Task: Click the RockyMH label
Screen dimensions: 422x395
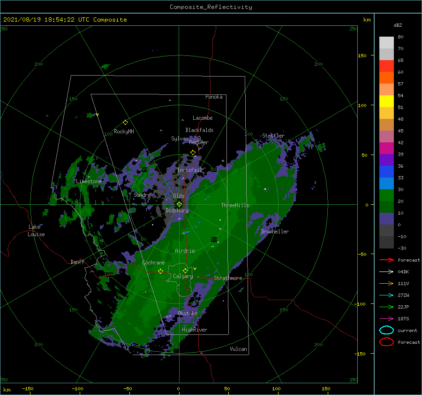Action: coord(124,132)
